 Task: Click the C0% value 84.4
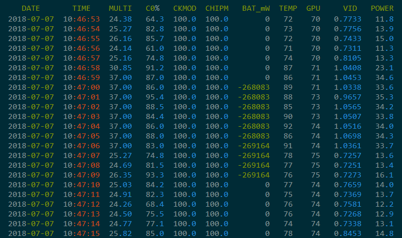pos(155,116)
